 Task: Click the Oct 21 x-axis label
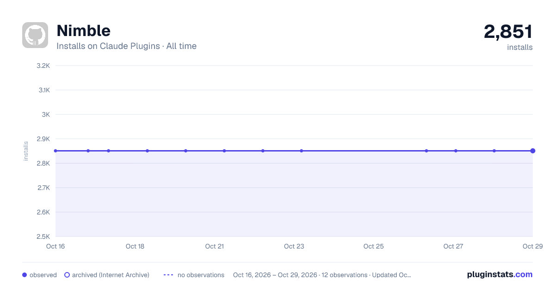215,246
